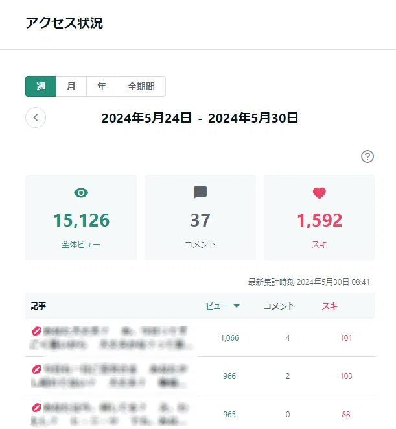
Task: Click the comment bubble icon
Action: tap(200, 193)
